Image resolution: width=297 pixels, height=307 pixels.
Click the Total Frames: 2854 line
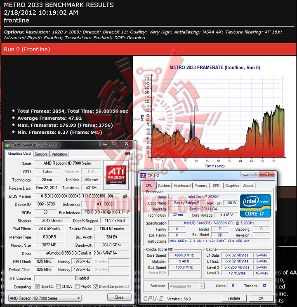coord(73,111)
